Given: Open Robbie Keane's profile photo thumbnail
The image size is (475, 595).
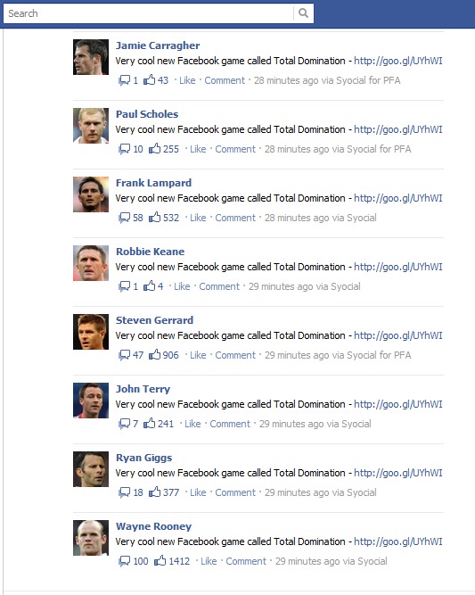Looking at the screenshot, I should tap(91, 263).
